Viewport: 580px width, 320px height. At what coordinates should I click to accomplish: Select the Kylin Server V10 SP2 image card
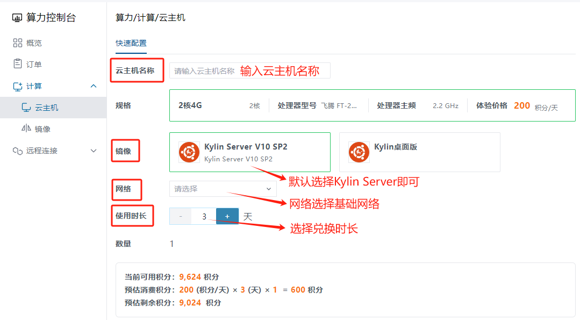tap(249, 152)
